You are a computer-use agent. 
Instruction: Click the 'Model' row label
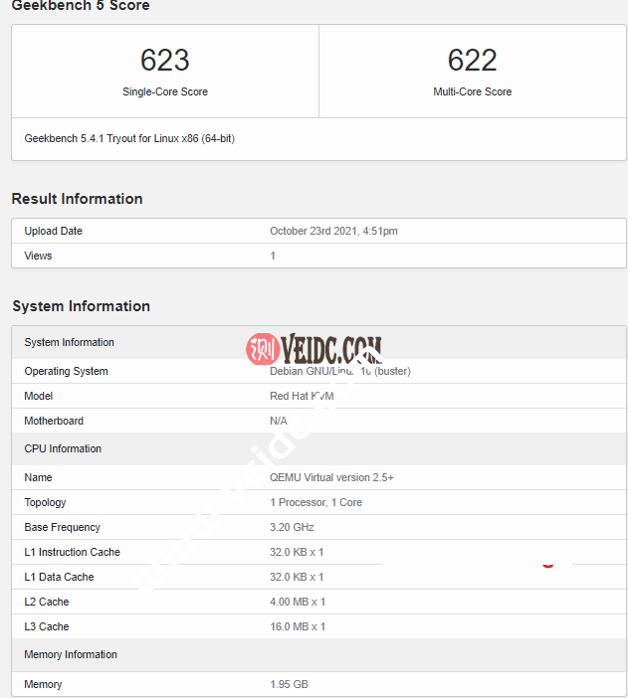39,396
